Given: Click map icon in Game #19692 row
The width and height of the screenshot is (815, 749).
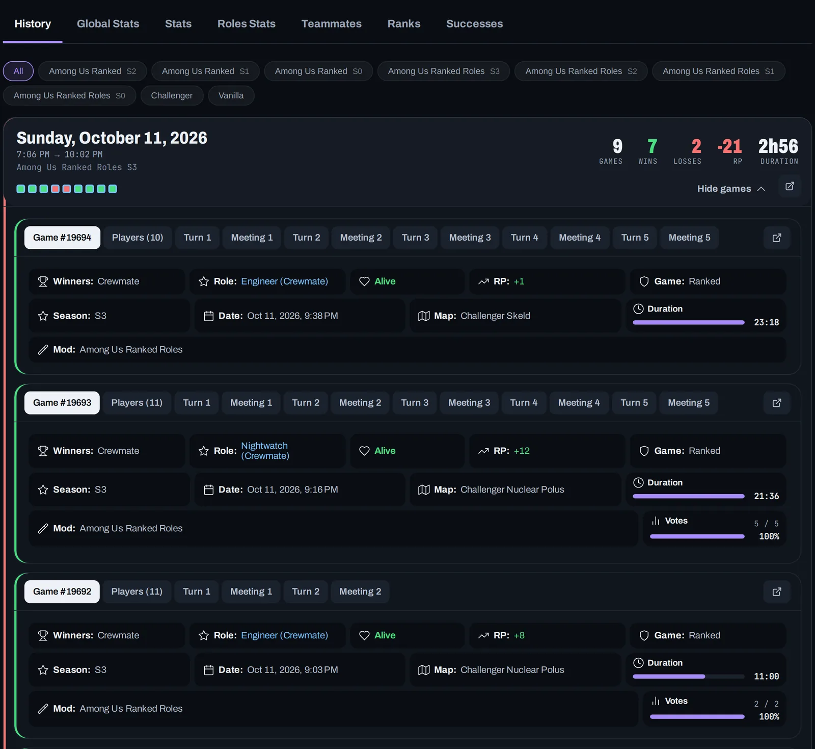Looking at the screenshot, I should click(424, 670).
